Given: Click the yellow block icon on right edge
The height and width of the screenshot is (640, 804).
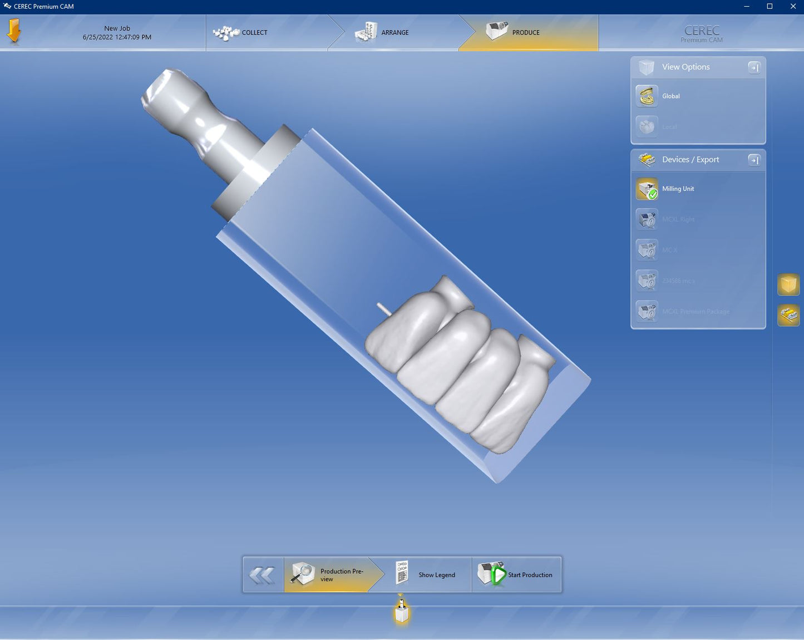Looking at the screenshot, I should coord(788,284).
